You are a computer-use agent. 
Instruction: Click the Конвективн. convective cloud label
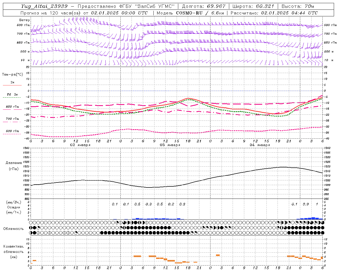point(14,247)
